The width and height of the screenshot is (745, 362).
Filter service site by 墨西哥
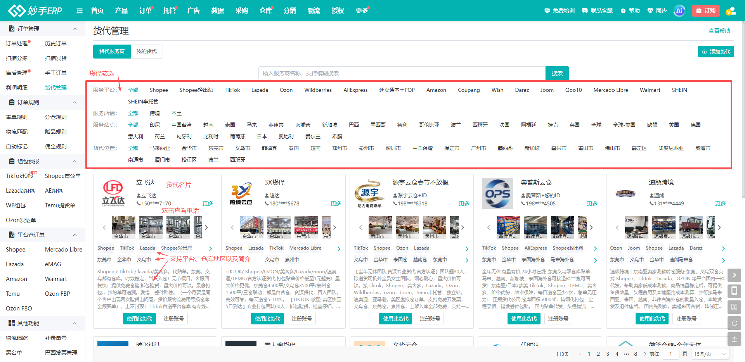[x=378, y=125]
